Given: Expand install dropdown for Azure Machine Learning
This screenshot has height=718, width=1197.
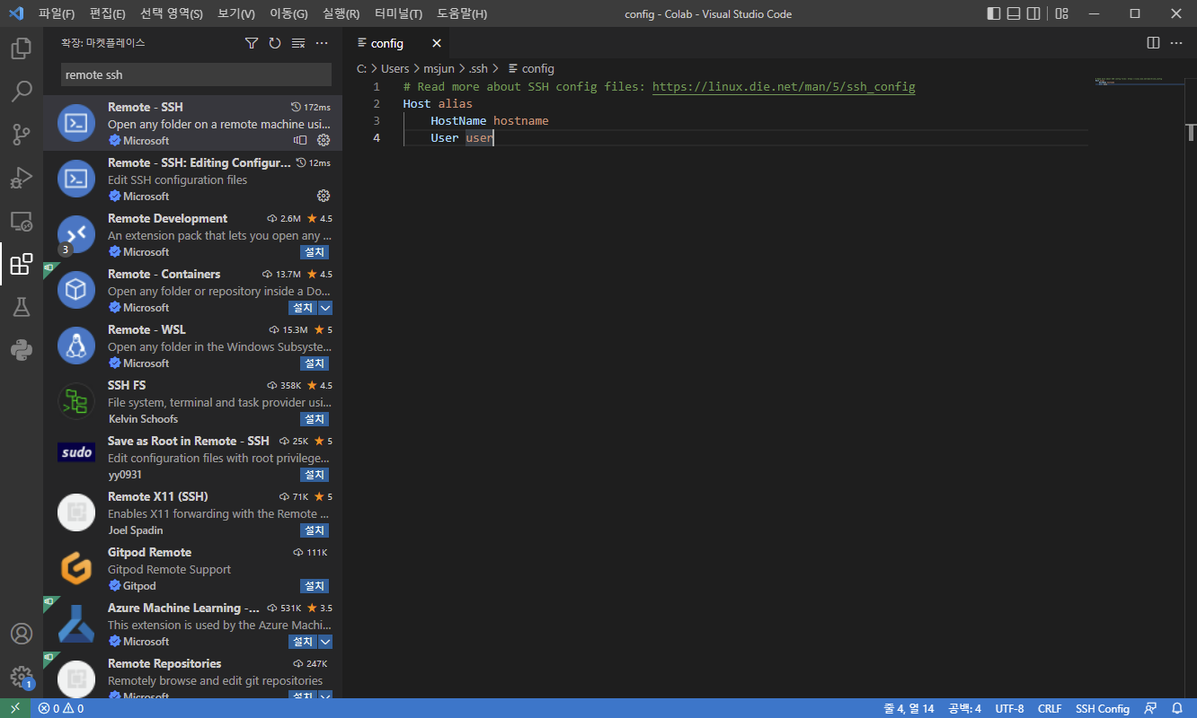Looking at the screenshot, I should click(x=325, y=642).
